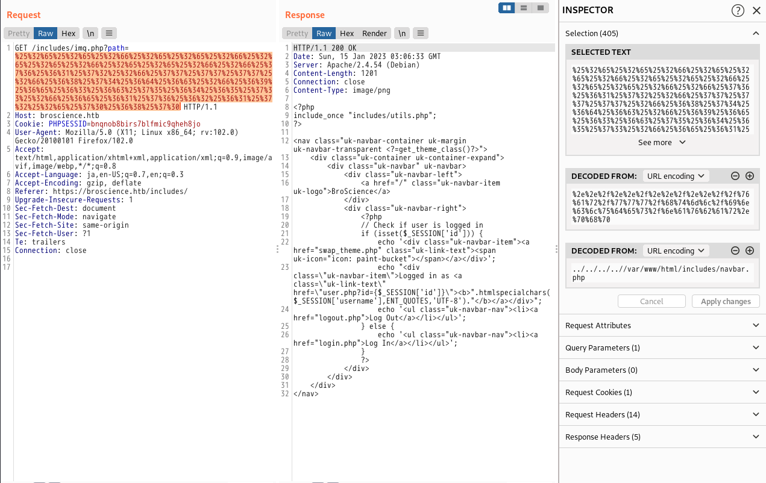Toggle non-printable characters \n in Request panel

[90, 33]
